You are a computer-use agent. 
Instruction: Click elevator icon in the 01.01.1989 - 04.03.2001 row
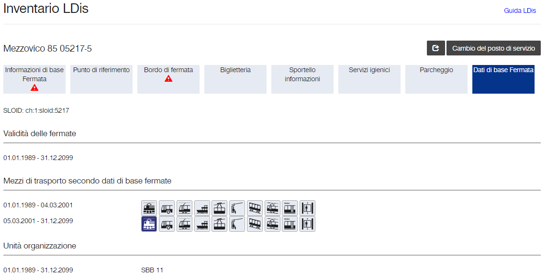click(307, 208)
